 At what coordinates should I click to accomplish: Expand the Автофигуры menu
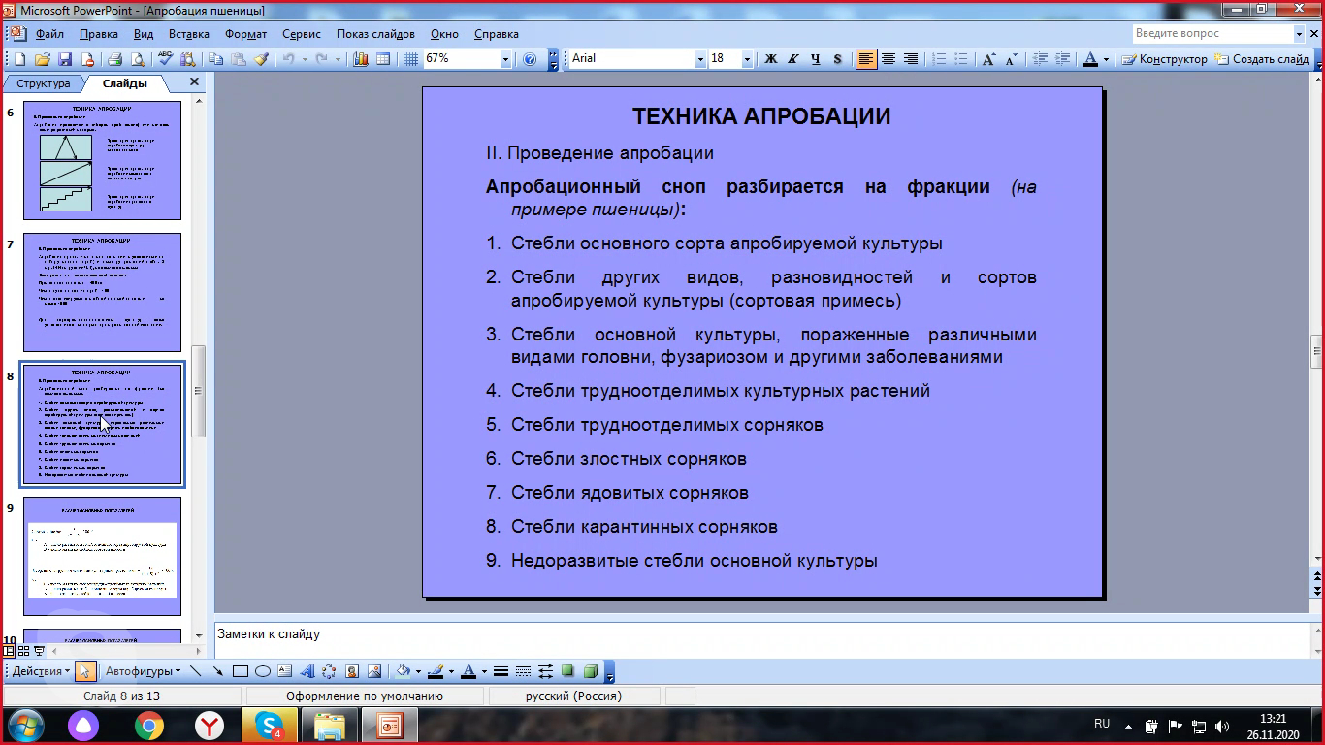coord(143,671)
